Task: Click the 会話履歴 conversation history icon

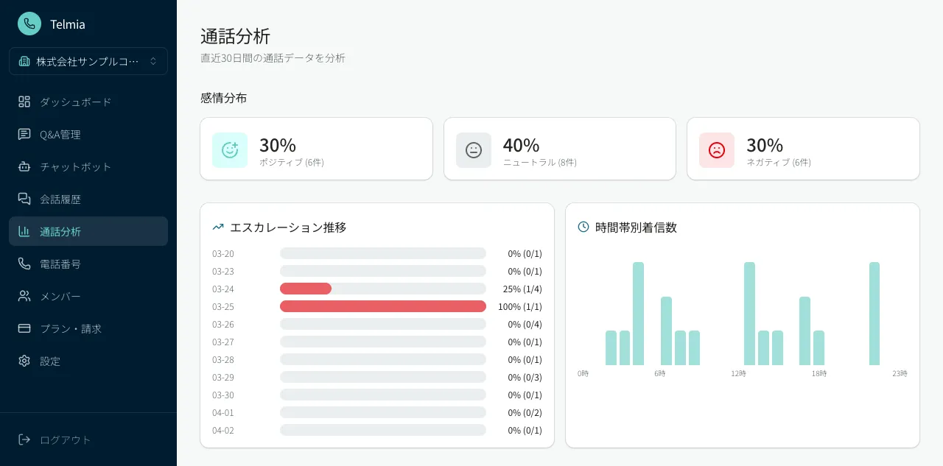Action: tap(24, 199)
